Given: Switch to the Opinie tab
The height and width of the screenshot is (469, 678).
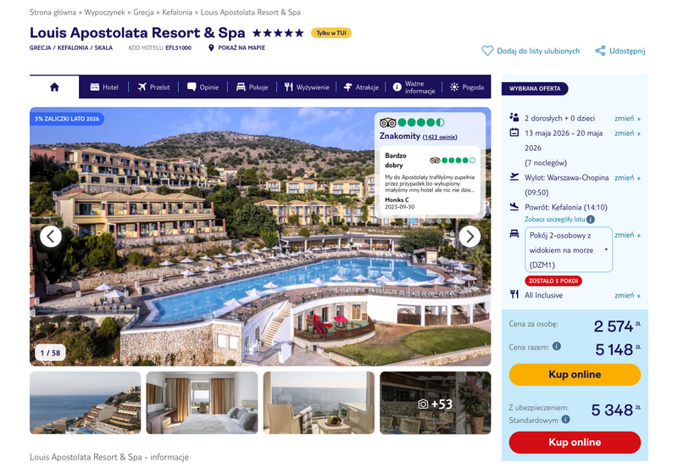Looking at the screenshot, I should click(x=203, y=87).
